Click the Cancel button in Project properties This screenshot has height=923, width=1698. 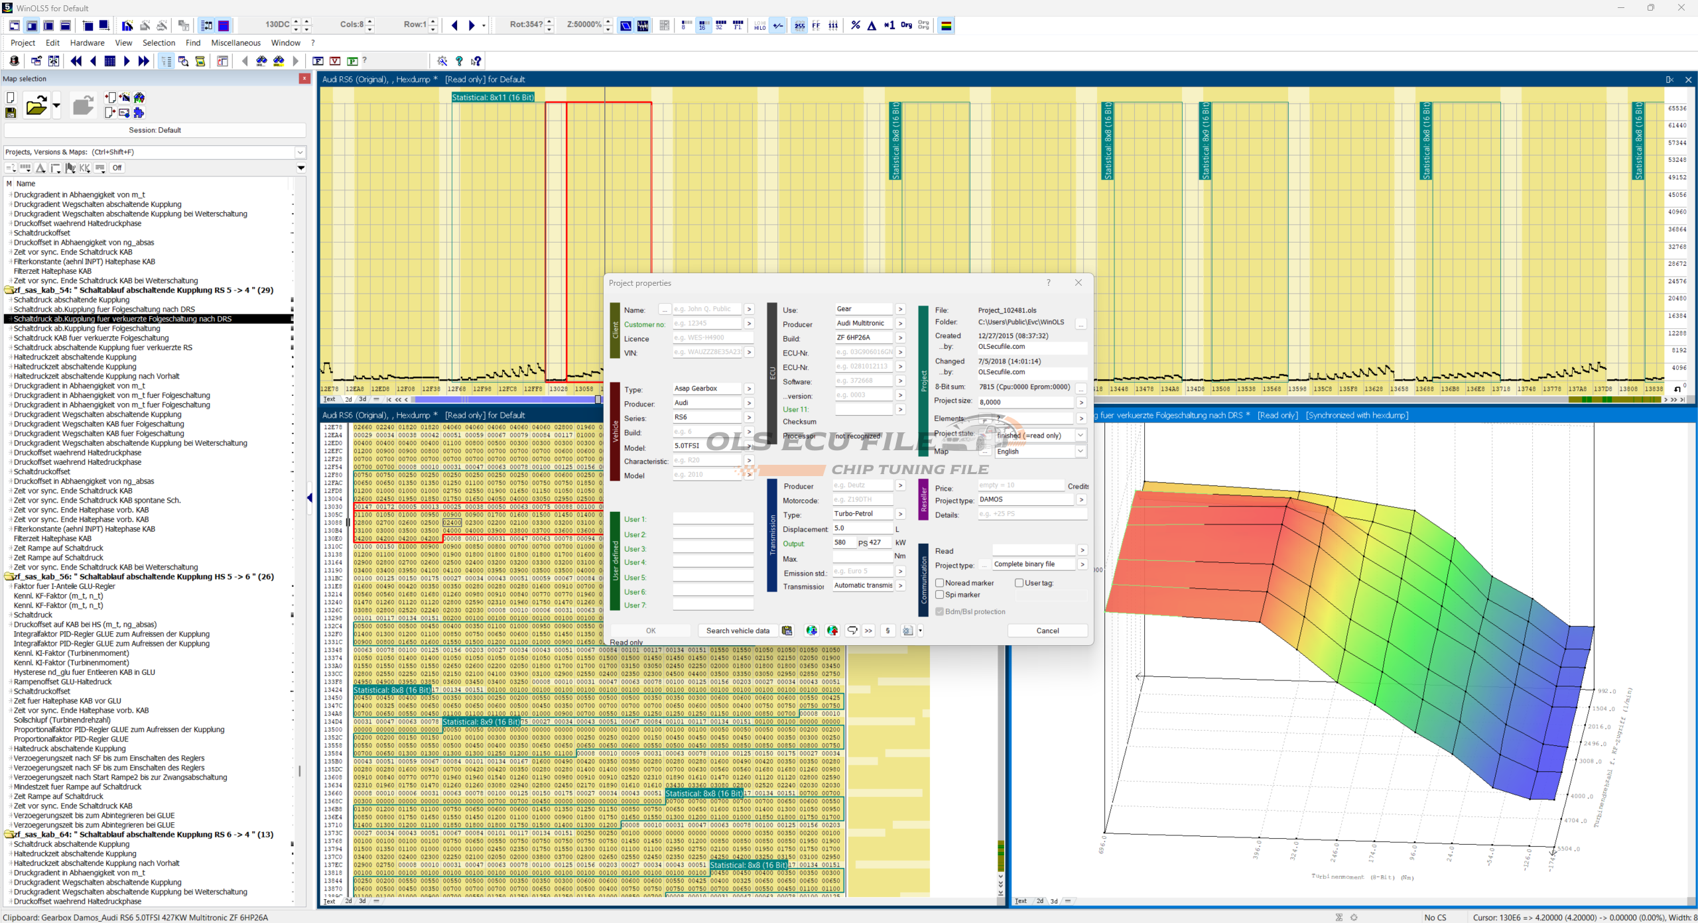point(1047,631)
